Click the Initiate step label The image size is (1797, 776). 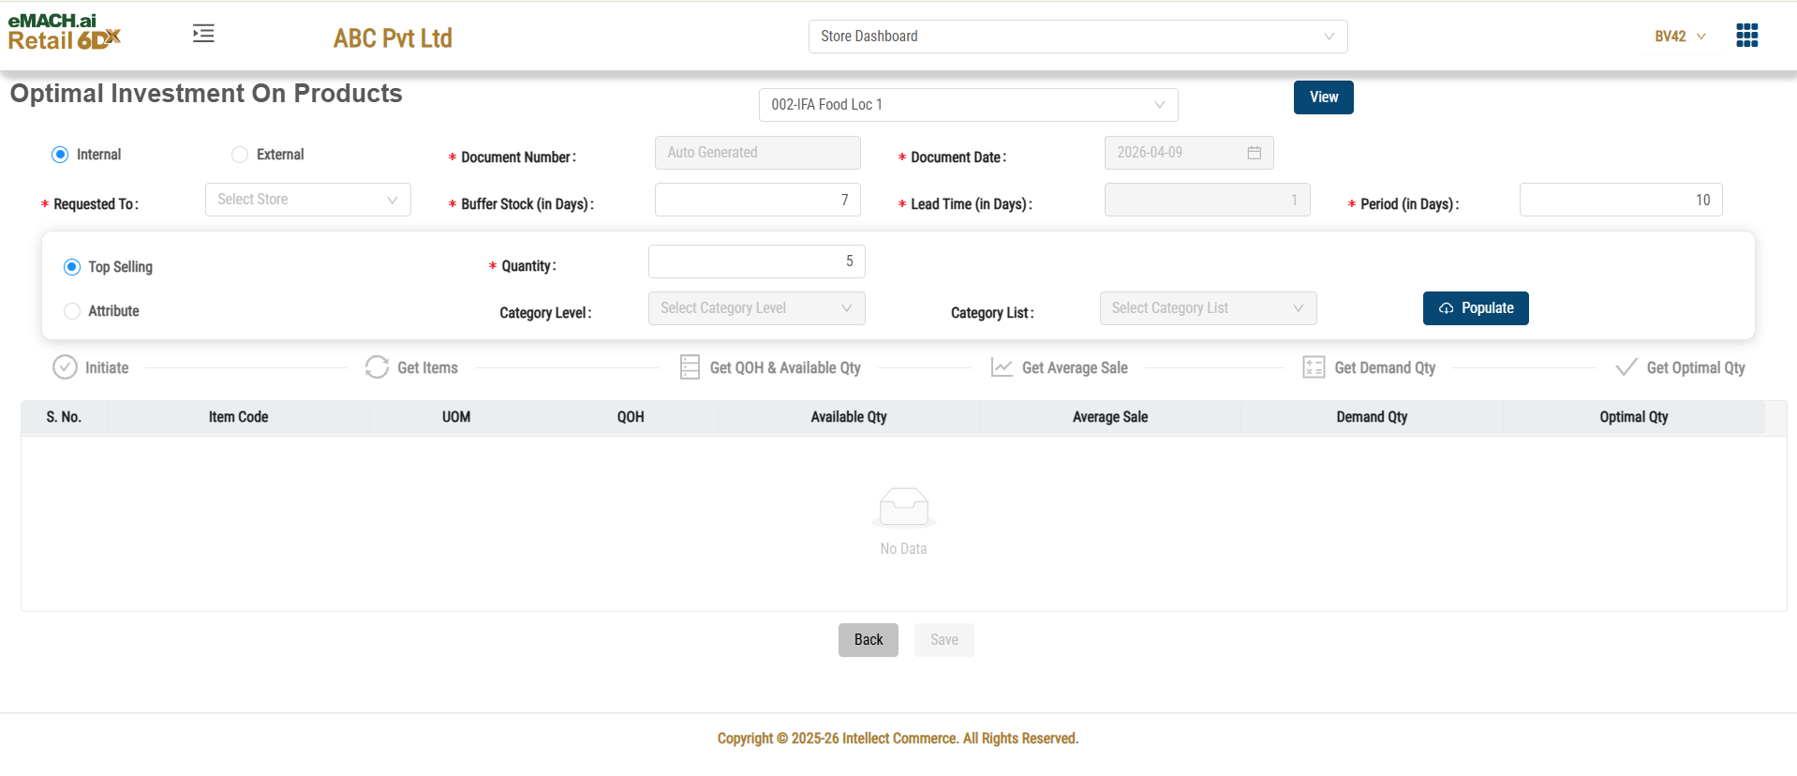click(x=107, y=367)
